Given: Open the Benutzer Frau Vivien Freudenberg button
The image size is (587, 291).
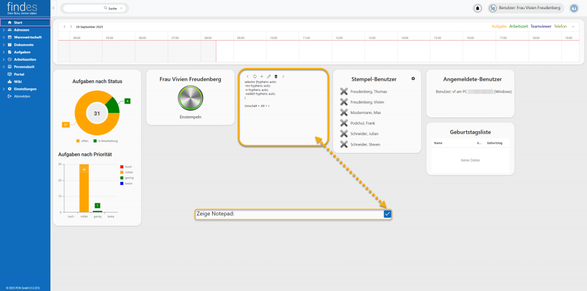Looking at the screenshot, I should [x=525, y=9].
